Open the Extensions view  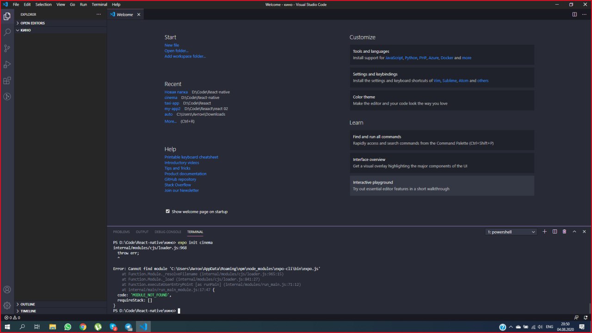pos(7,80)
